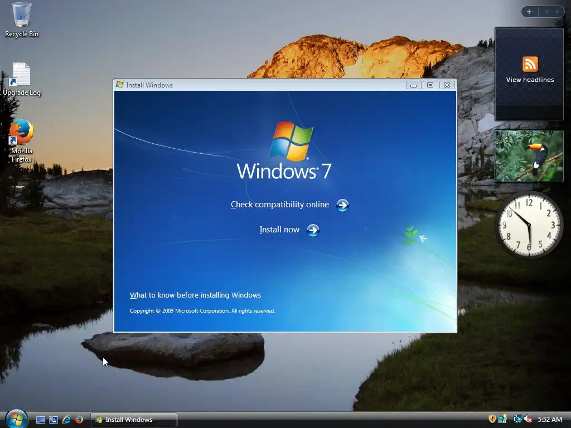This screenshot has height=428, width=571.
Task: Click the Check compatibility online arrow icon
Action: click(x=342, y=205)
